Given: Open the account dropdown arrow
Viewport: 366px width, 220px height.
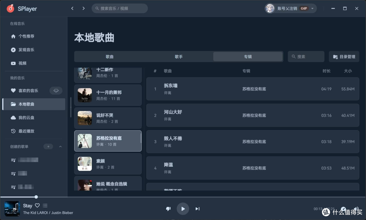Looking at the screenshot, I should tap(312, 8).
